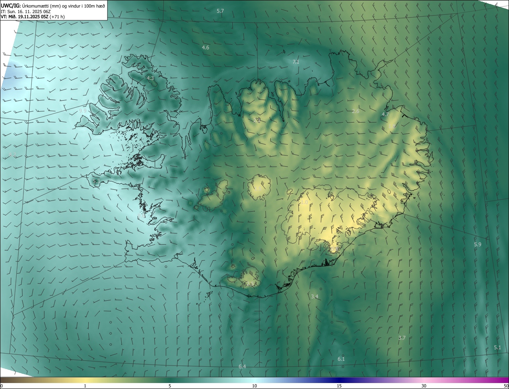Click the colorbar tick label '15'
509x389 pixels.
tap(339, 386)
